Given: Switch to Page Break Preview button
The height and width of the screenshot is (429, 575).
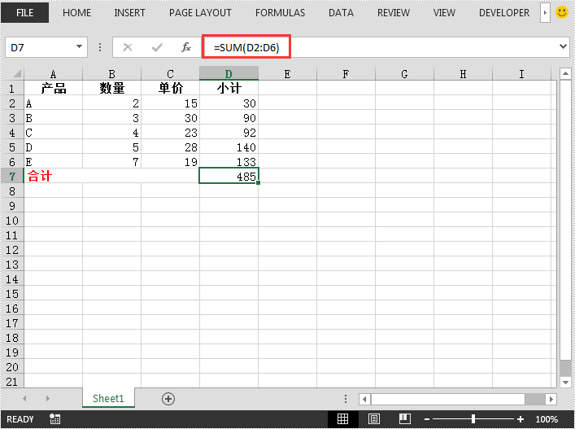Looking at the screenshot, I should tap(404, 418).
